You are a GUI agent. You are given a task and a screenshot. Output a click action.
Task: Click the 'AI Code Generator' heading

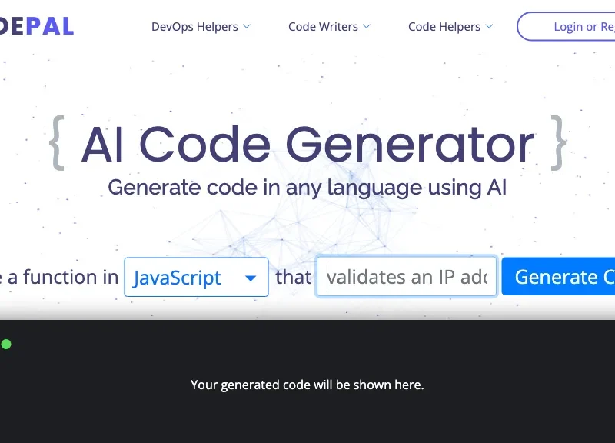pyautogui.click(x=307, y=144)
